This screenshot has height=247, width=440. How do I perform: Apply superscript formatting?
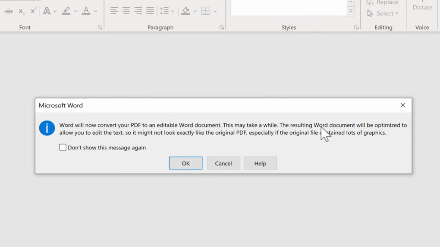(33, 11)
